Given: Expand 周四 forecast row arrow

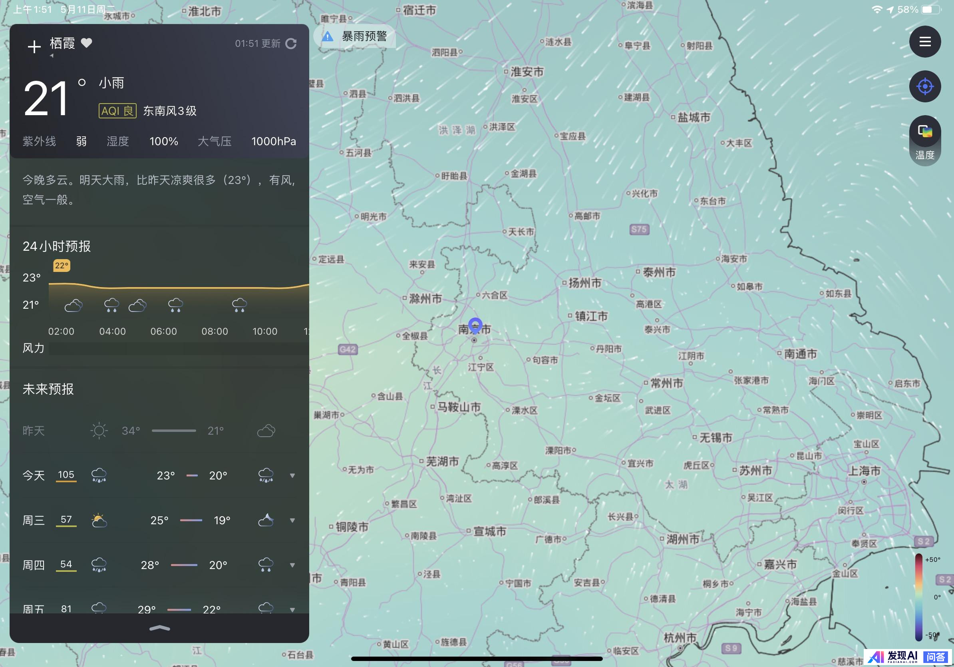Looking at the screenshot, I should point(292,565).
